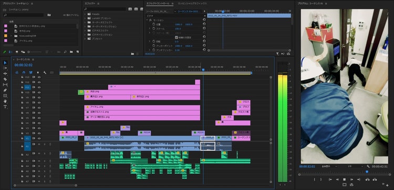394x190 pixels.
Task: Target track V11 header label
Action: point(27,87)
